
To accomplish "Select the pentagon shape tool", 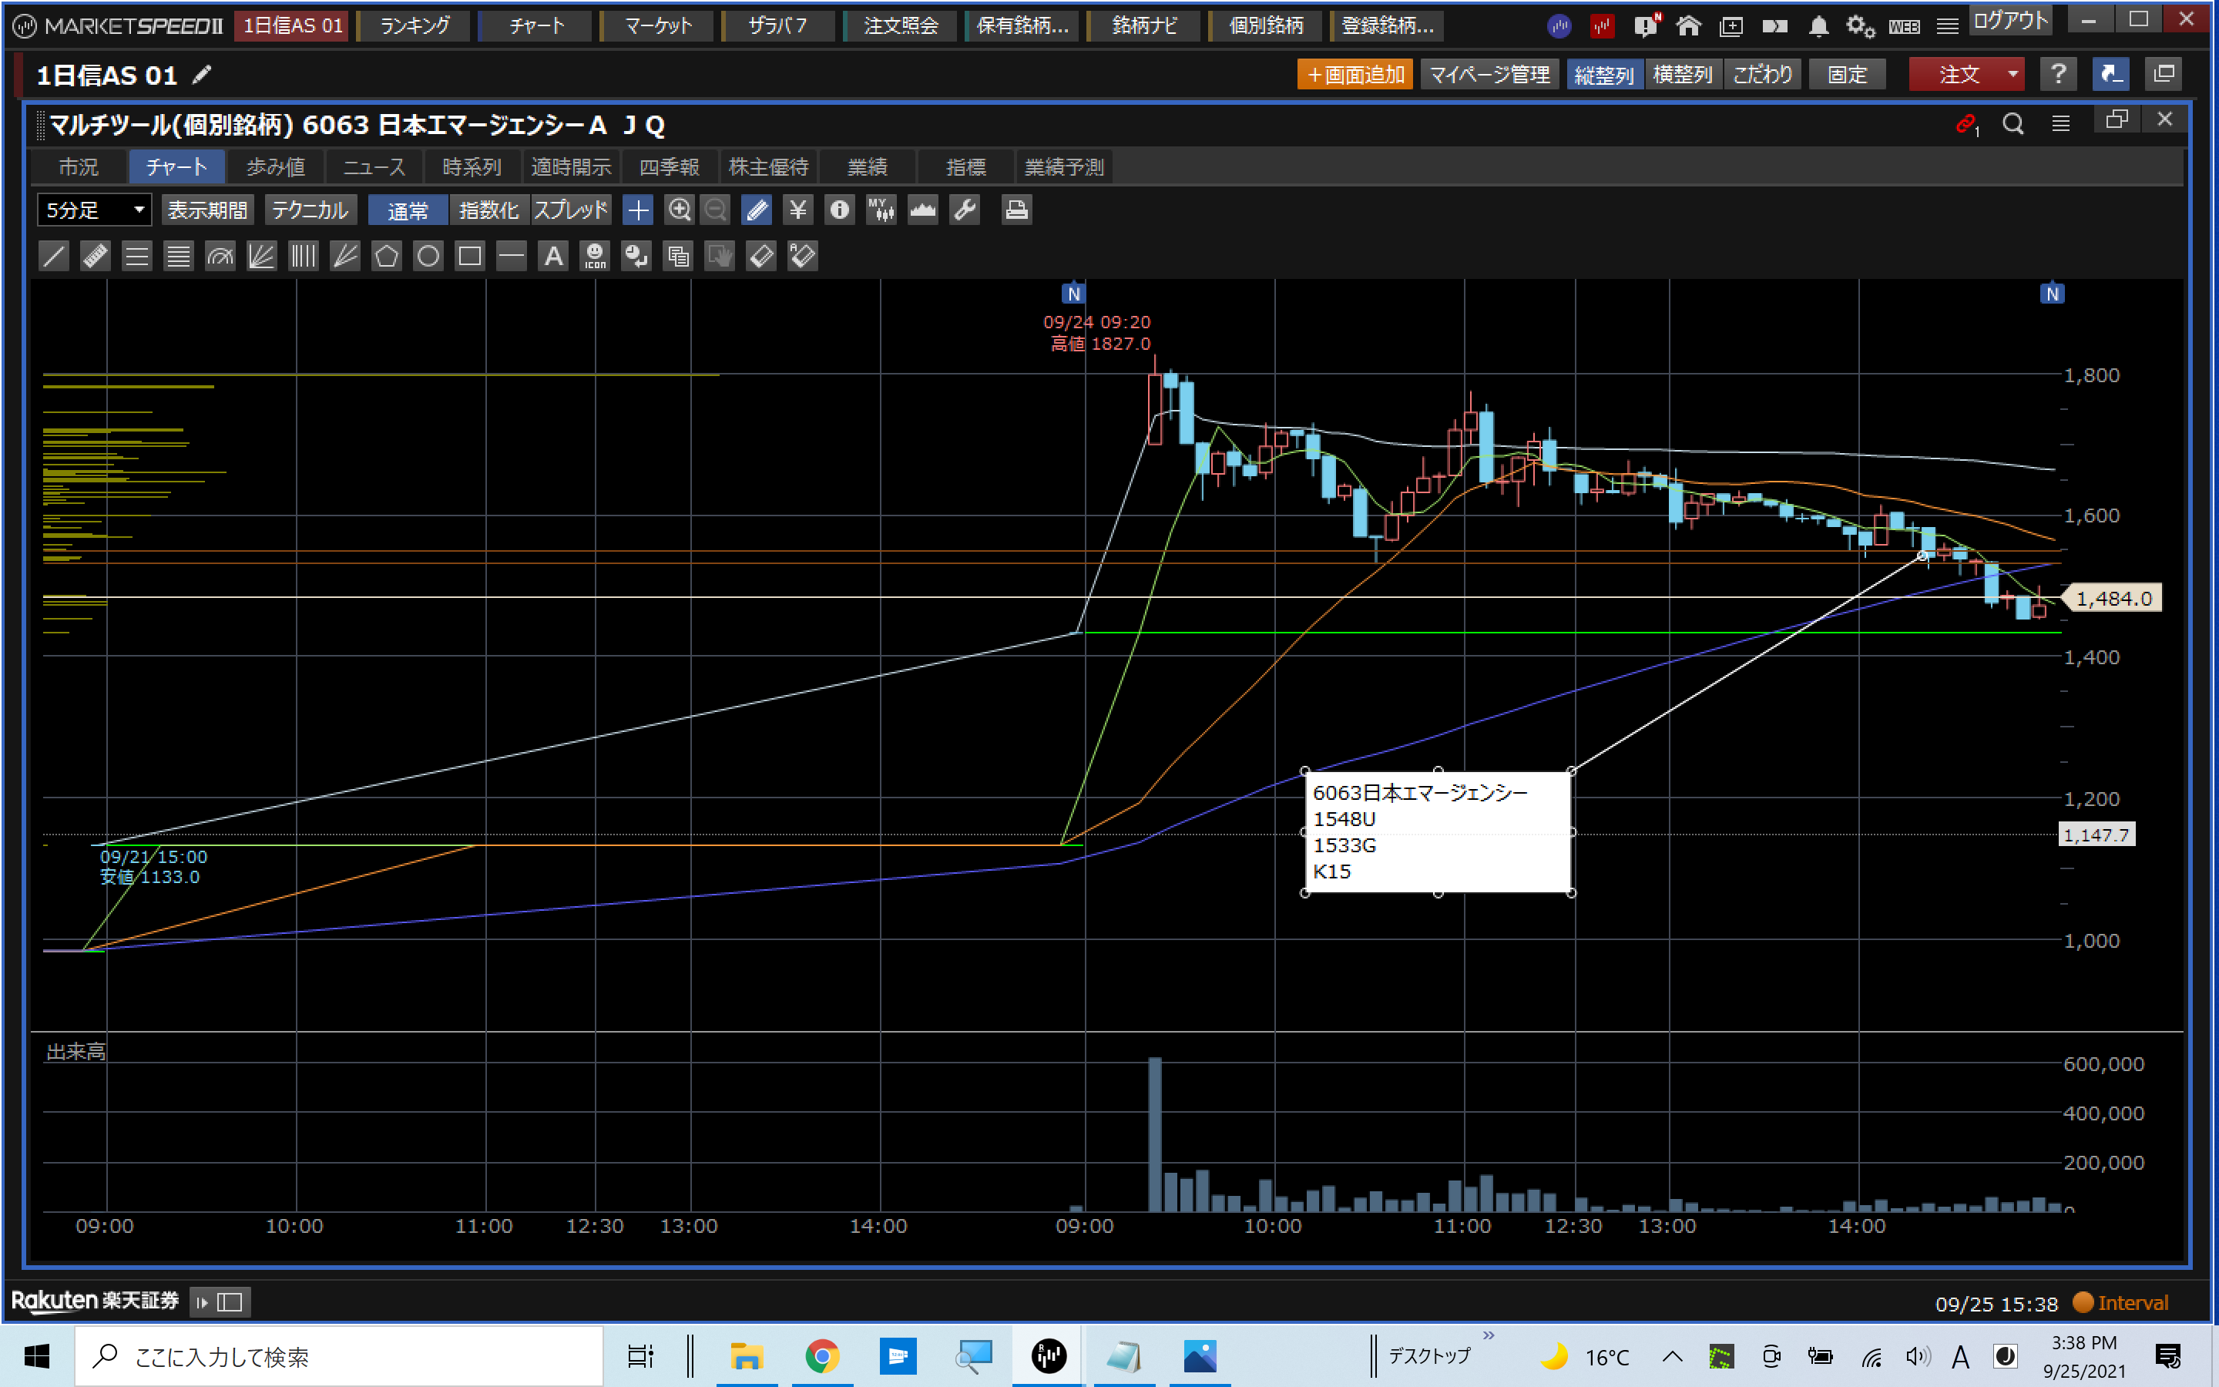I will coord(386,256).
